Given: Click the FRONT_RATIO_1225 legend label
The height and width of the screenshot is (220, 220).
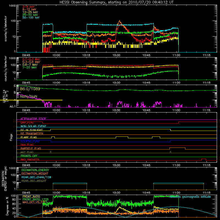Looking at the screenshot, I should pos(35,199).
